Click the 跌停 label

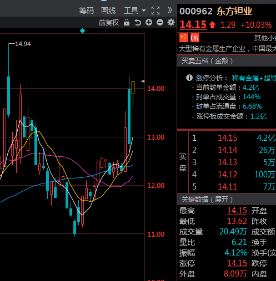click(259, 263)
